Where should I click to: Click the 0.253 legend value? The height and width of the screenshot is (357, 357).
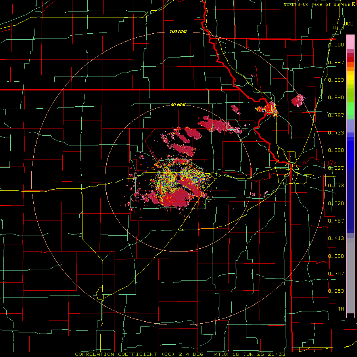tap(336, 291)
